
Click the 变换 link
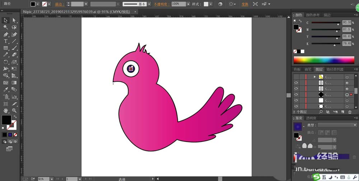245,4
